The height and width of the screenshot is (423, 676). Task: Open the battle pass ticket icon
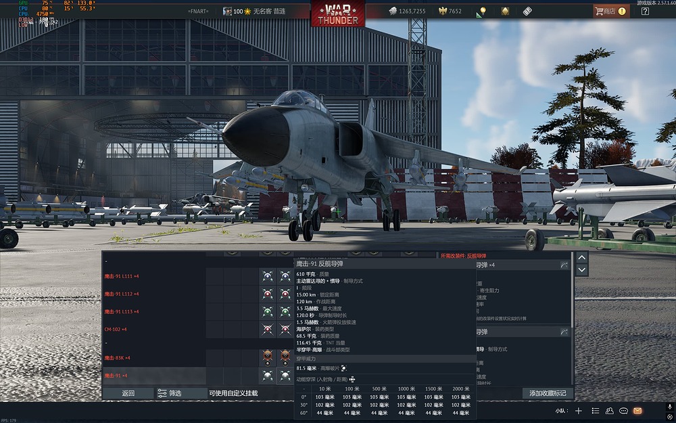coord(527,12)
